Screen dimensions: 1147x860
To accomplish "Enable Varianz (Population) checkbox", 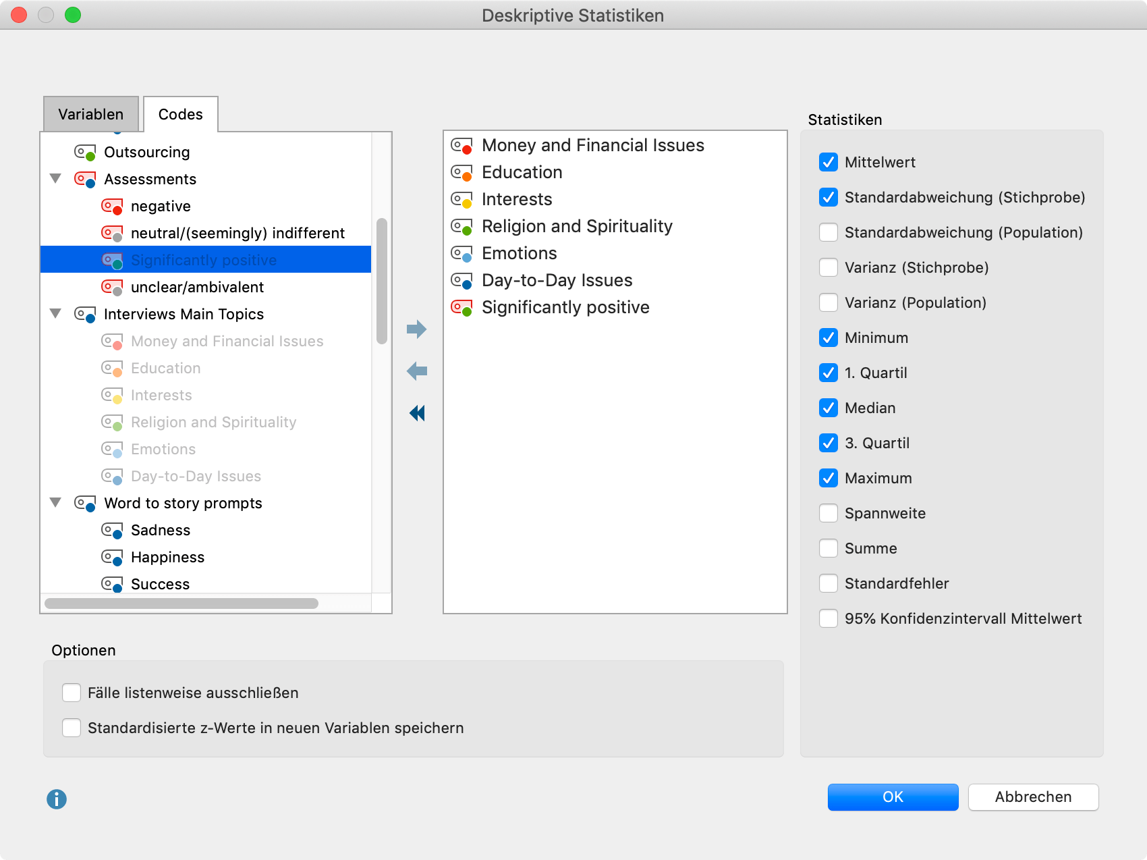I will pos(829,302).
